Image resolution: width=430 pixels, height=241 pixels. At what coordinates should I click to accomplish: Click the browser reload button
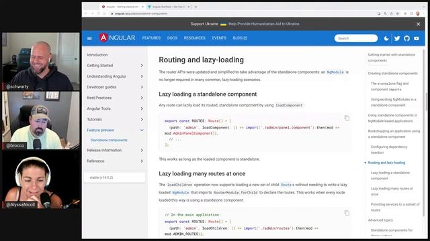pyautogui.click(x=98, y=13)
